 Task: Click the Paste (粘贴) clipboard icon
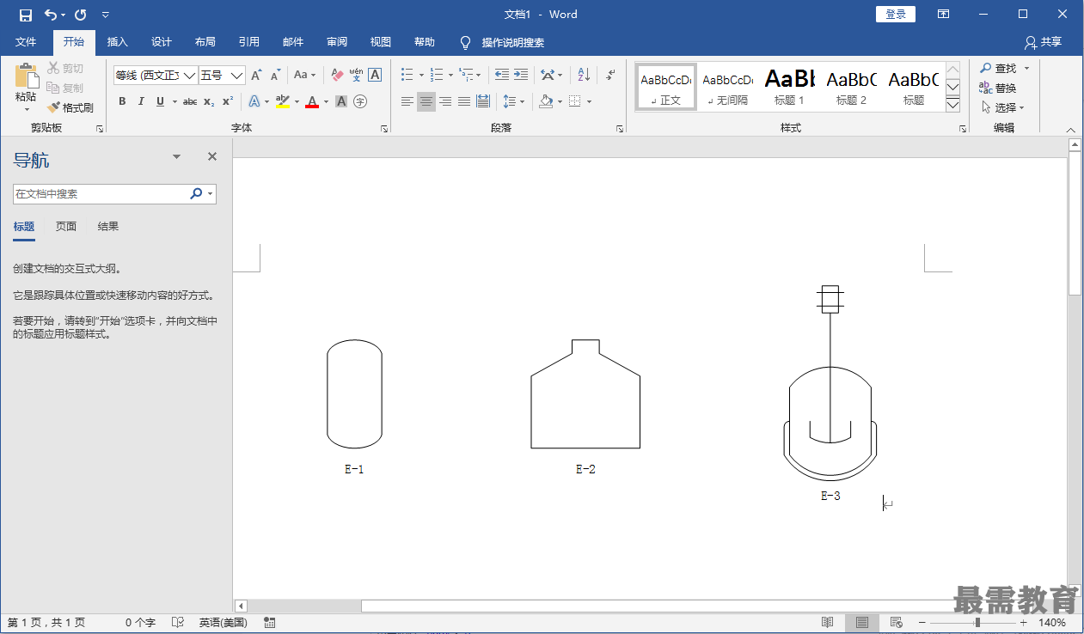point(27,76)
